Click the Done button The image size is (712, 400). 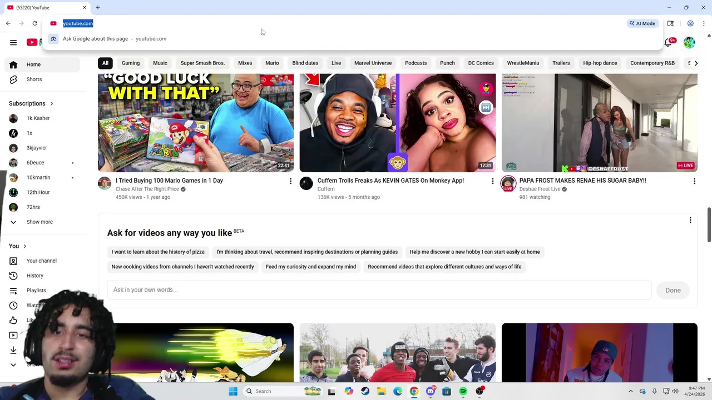click(x=673, y=291)
